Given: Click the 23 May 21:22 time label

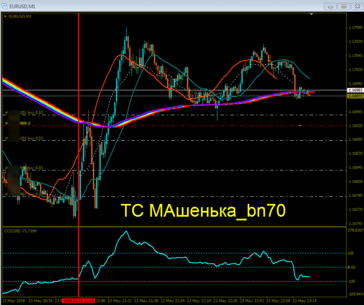Looking at the screenshot, I should [120, 301].
